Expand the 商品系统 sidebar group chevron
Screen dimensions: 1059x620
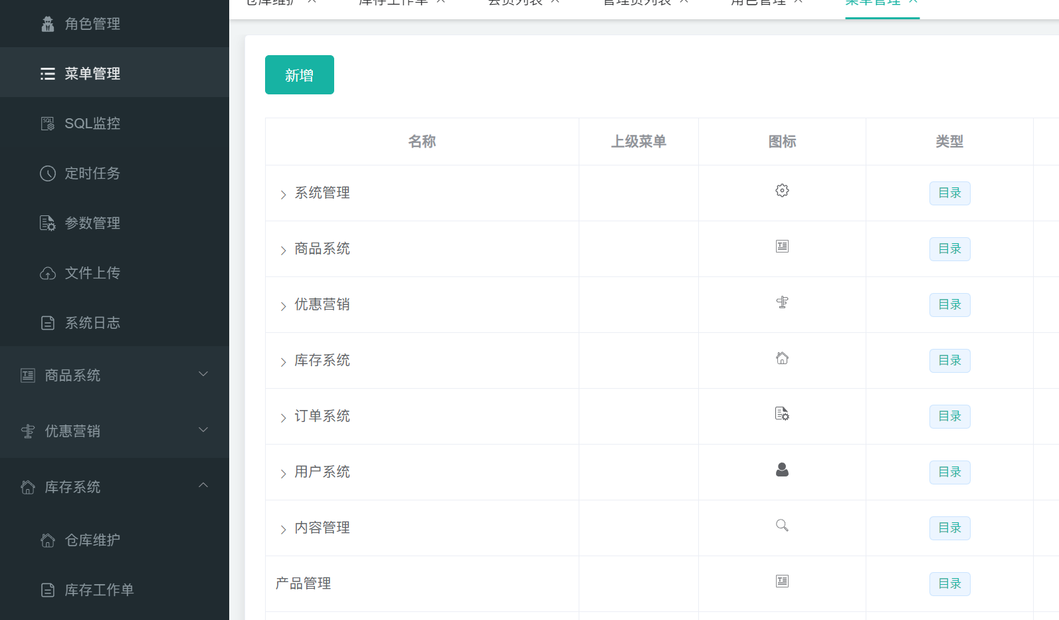pos(203,374)
